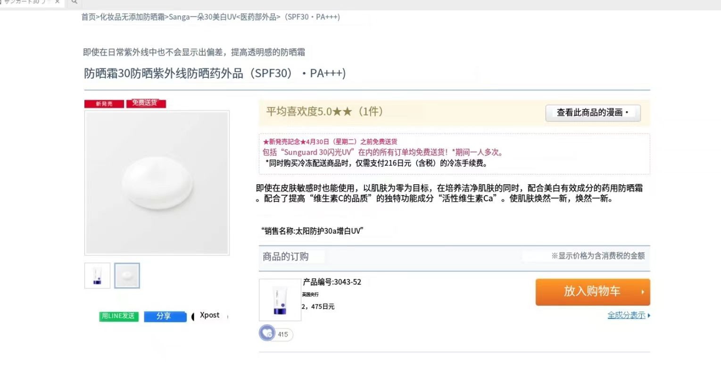Screen dimensions: 721x369
Task: Click the large cream texture product image
Action: coord(157,183)
